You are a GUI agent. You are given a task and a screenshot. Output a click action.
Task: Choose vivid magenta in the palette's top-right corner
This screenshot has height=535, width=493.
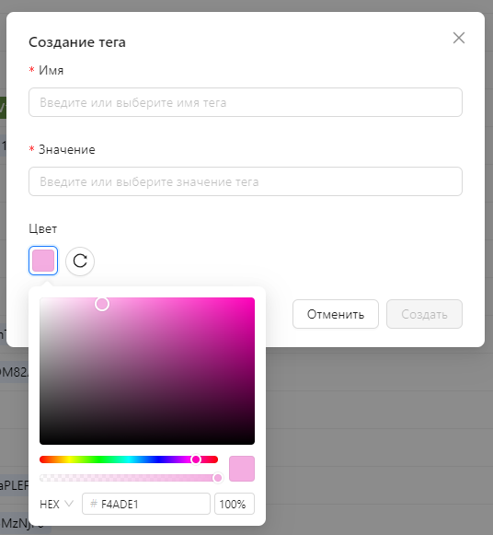click(253, 299)
